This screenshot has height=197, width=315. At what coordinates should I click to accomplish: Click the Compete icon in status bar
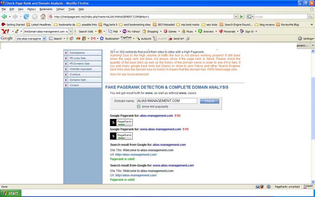(308, 186)
